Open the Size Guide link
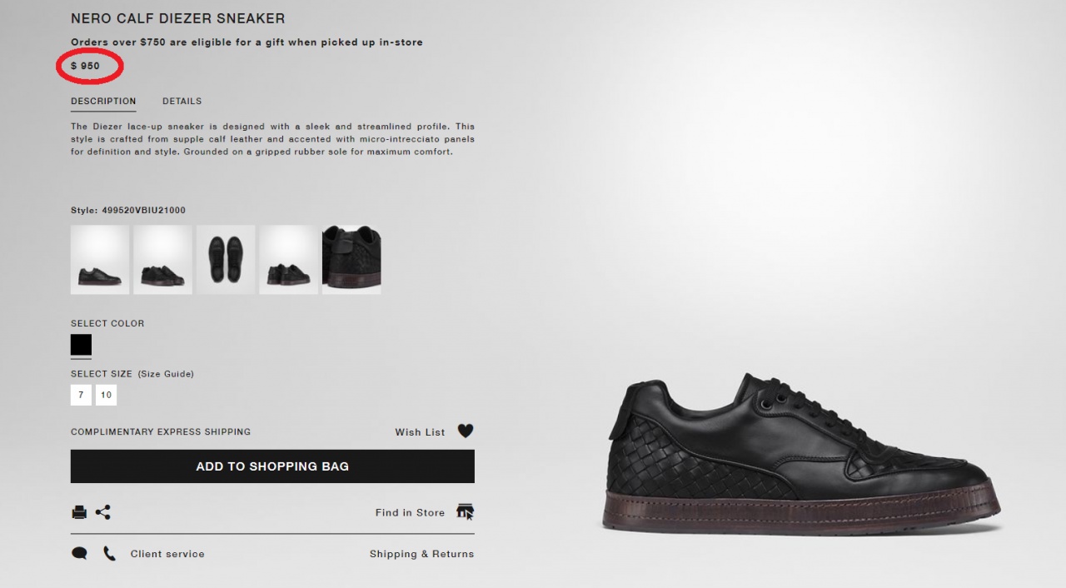Image resolution: width=1066 pixels, height=588 pixels. pyautogui.click(x=166, y=374)
